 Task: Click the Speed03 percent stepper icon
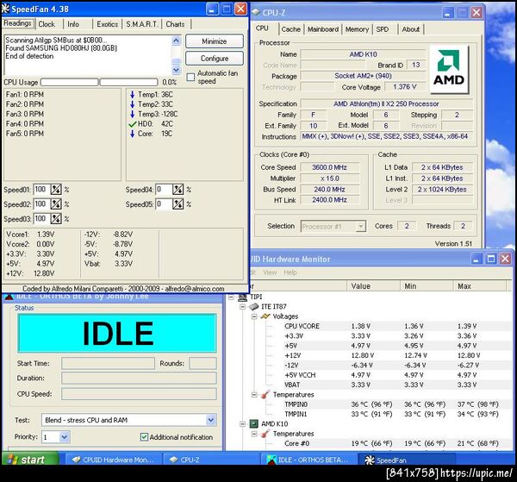56,218
